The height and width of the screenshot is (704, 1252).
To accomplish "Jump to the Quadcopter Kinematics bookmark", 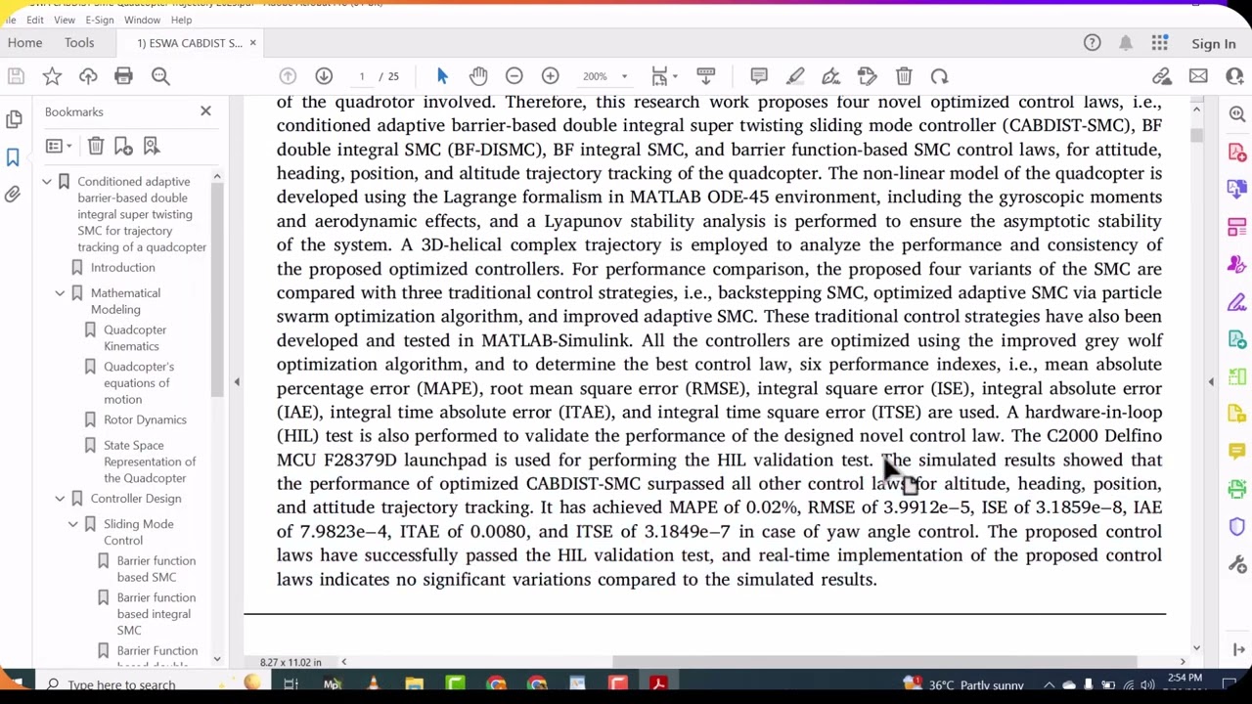I will (x=135, y=338).
